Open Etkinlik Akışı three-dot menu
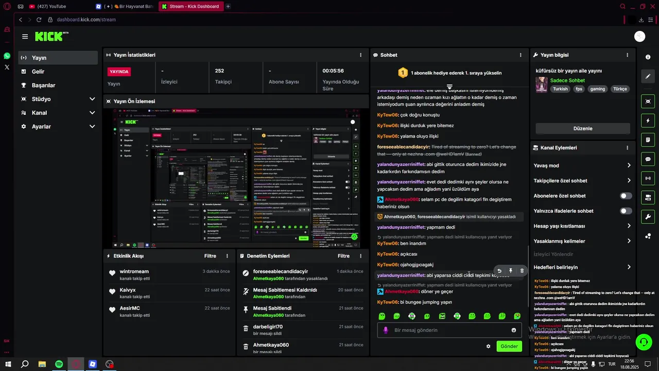The width and height of the screenshot is (659, 371). tap(227, 256)
